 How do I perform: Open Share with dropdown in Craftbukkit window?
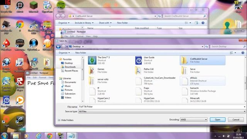(105, 23)
